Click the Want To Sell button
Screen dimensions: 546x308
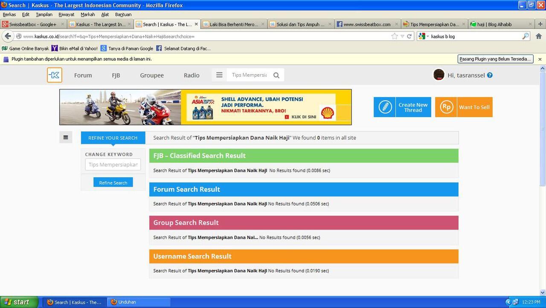tap(464, 107)
